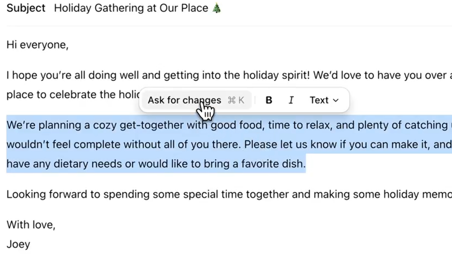Click the chevron beside Text
The height and width of the screenshot is (254, 452).
coord(336,101)
